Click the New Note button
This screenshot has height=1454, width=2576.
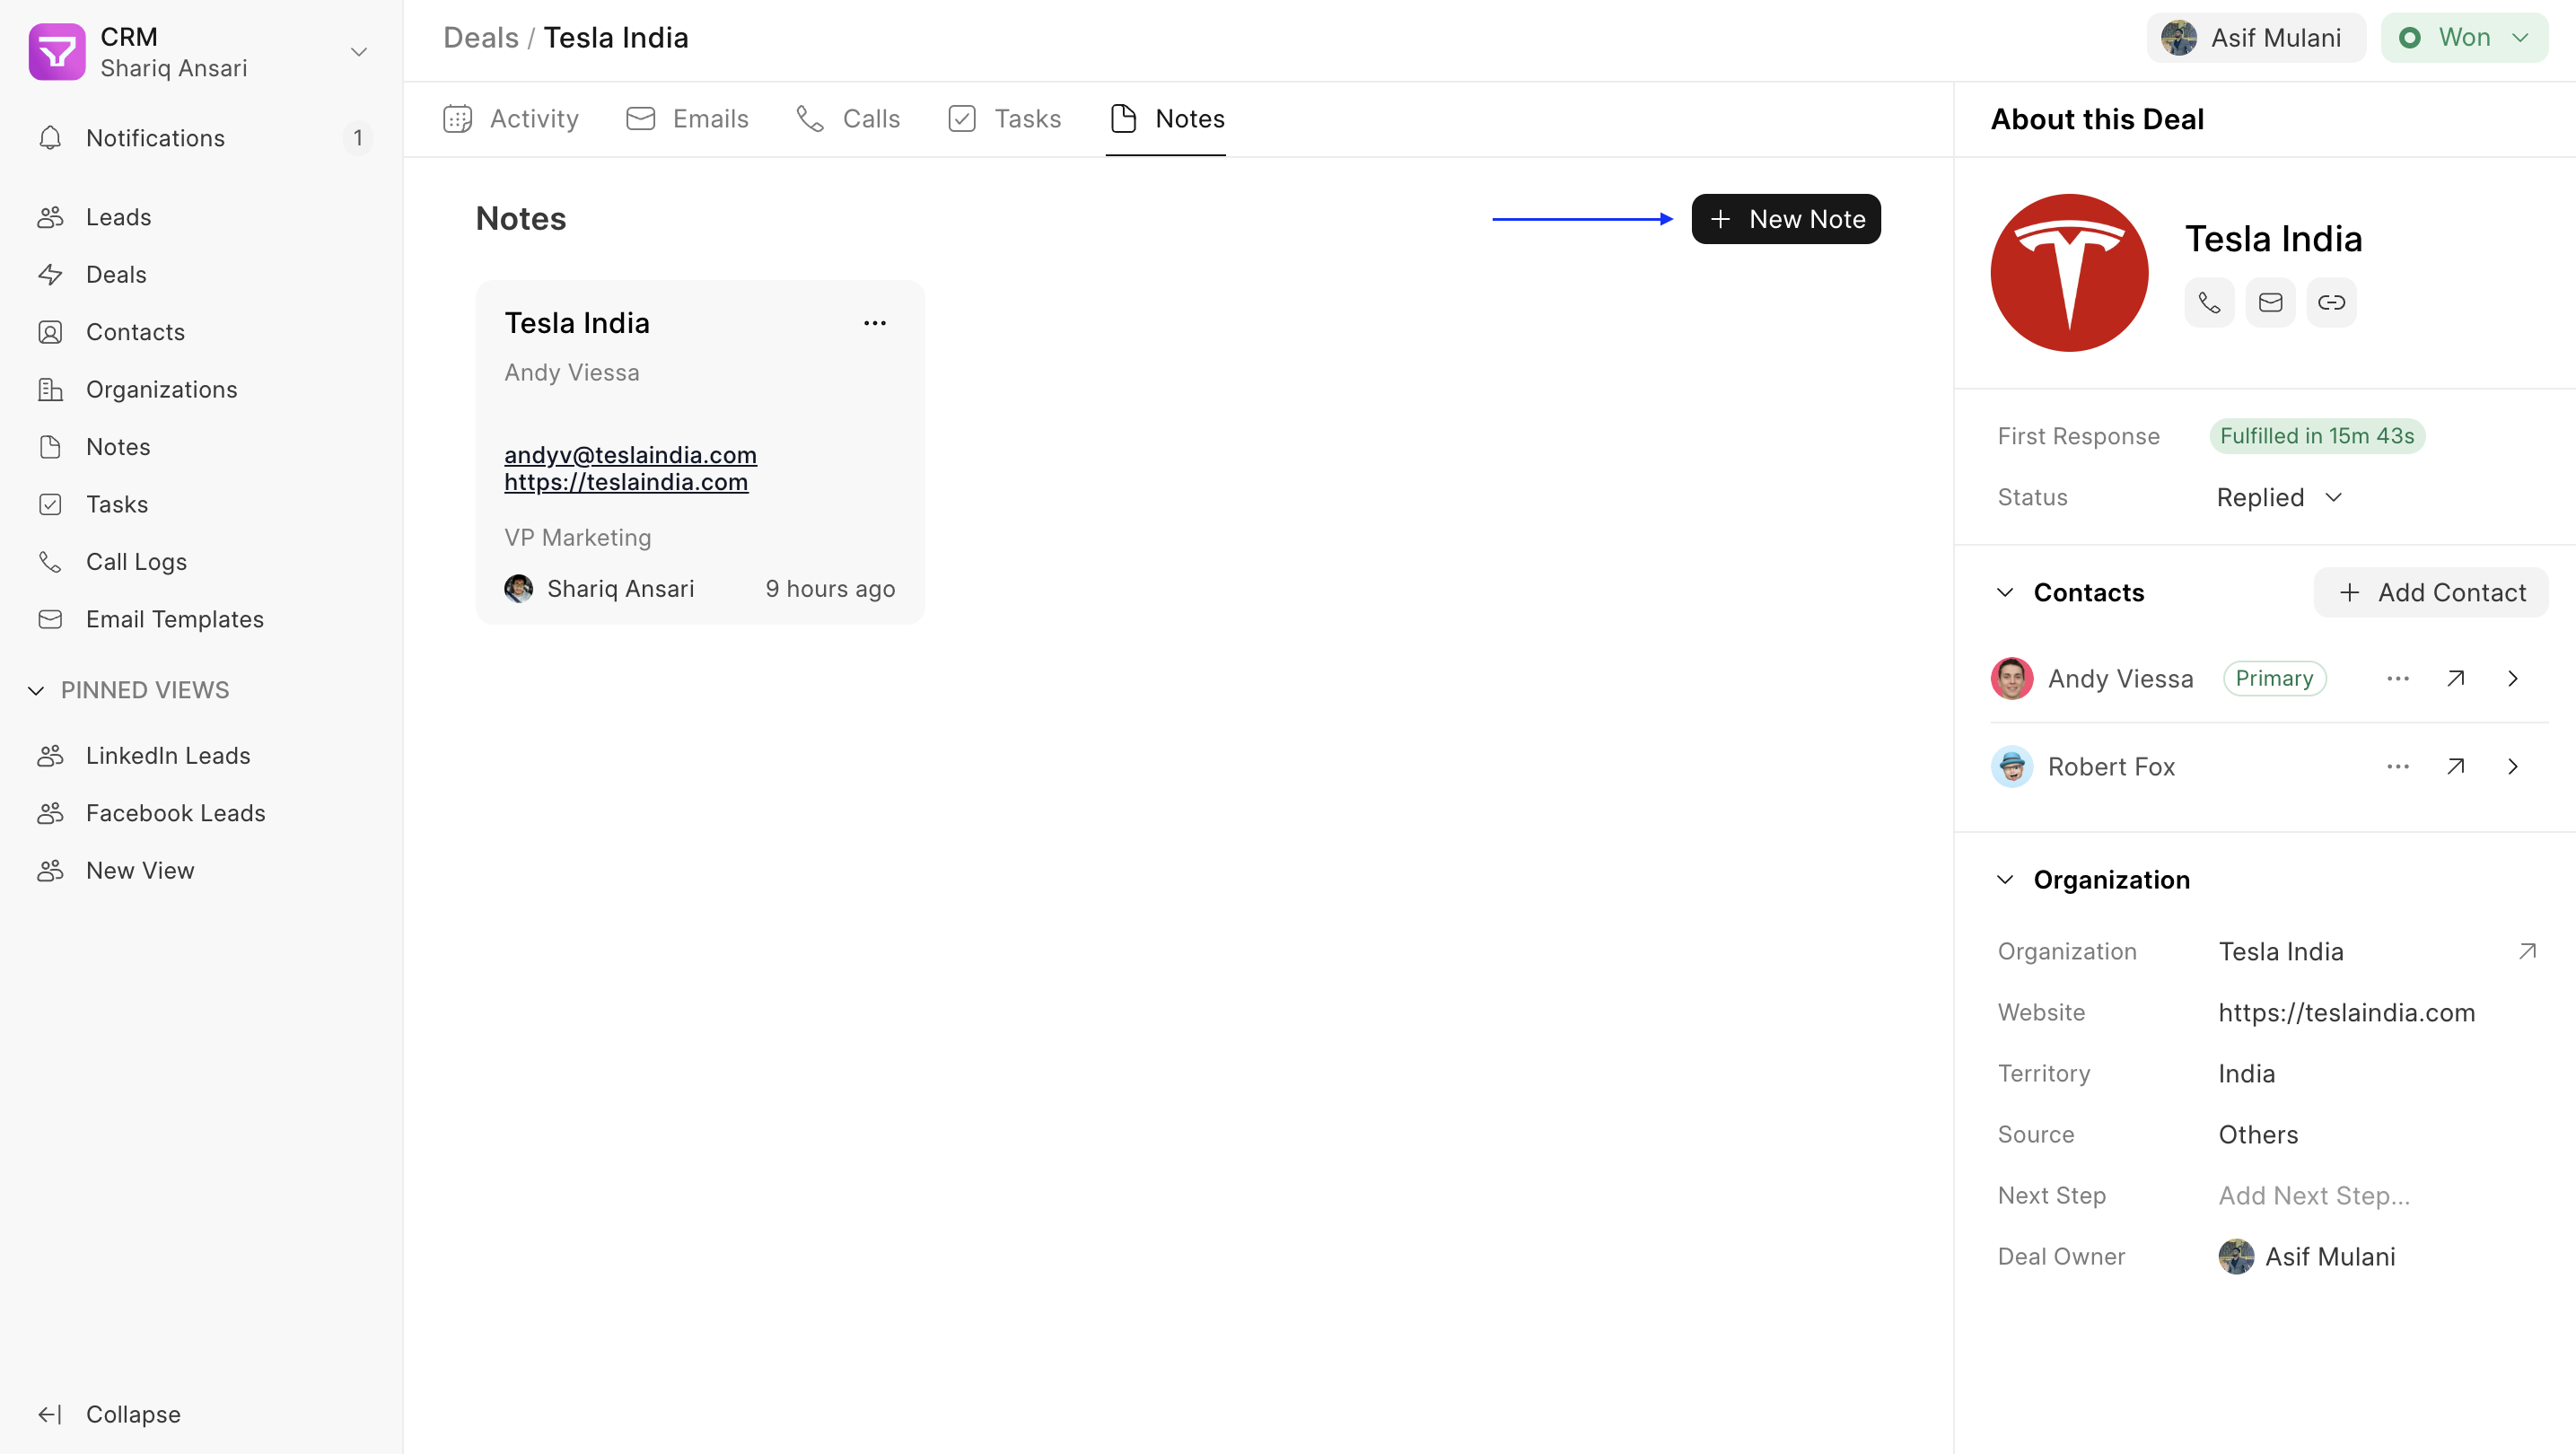click(1786, 219)
